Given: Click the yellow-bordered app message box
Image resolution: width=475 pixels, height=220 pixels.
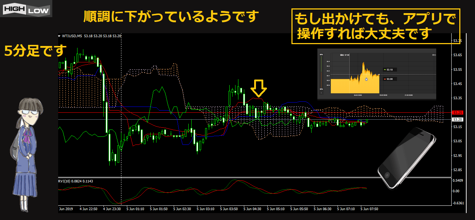Looking at the screenshot, I should point(375,26).
